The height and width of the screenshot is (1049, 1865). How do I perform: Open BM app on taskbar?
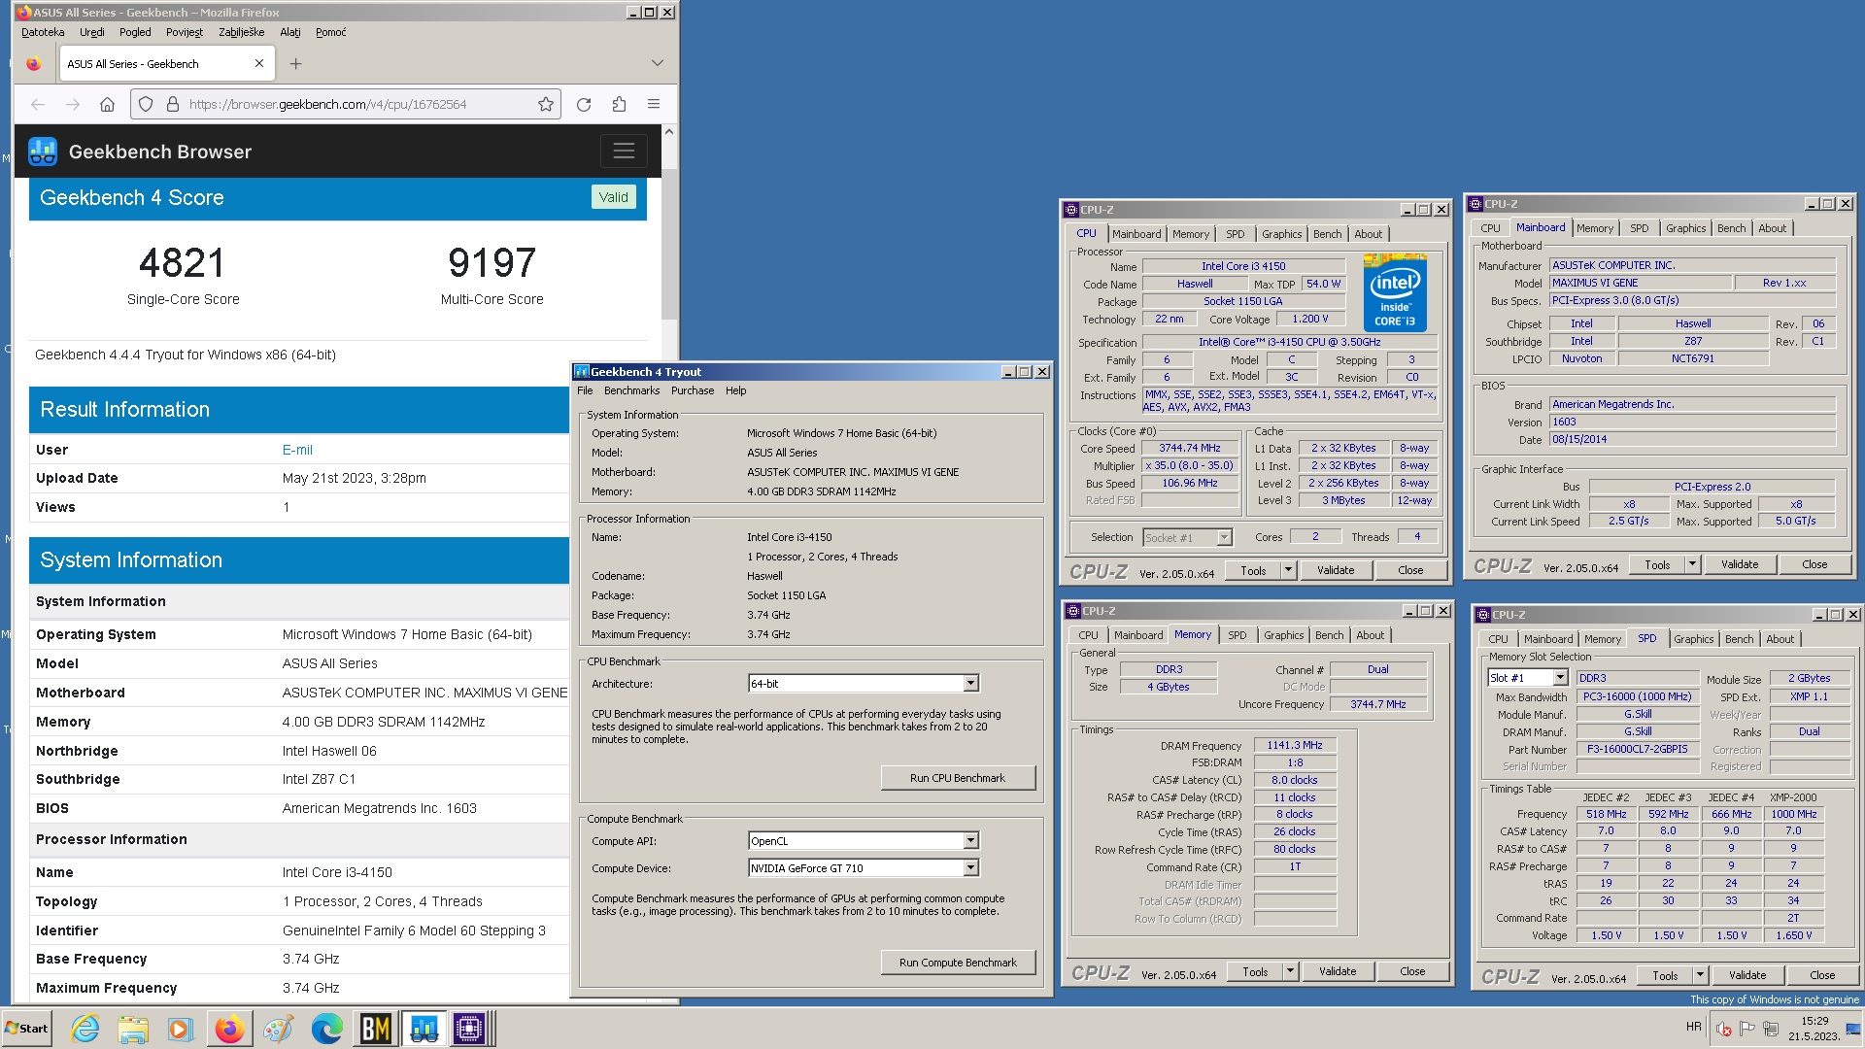click(x=376, y=1029)
